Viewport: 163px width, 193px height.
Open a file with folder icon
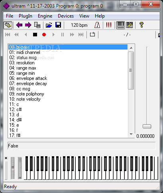click(49, 25)
